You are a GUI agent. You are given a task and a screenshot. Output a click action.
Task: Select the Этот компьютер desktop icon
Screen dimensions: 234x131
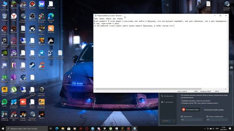pyautogui.click(x=4, y=6)
